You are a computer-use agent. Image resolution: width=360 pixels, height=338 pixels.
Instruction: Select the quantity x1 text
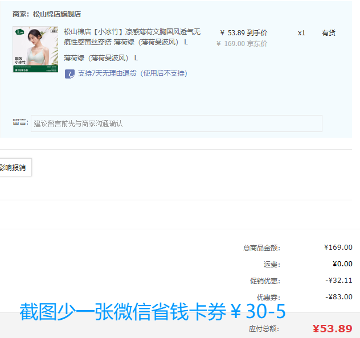point(301,33)
